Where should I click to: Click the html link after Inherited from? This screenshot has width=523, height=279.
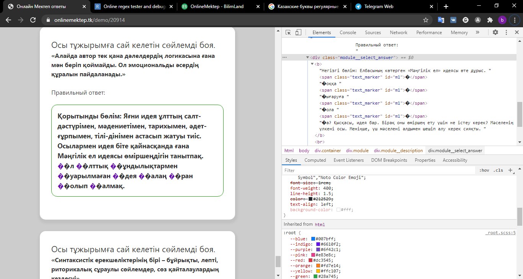click(320, 224)
